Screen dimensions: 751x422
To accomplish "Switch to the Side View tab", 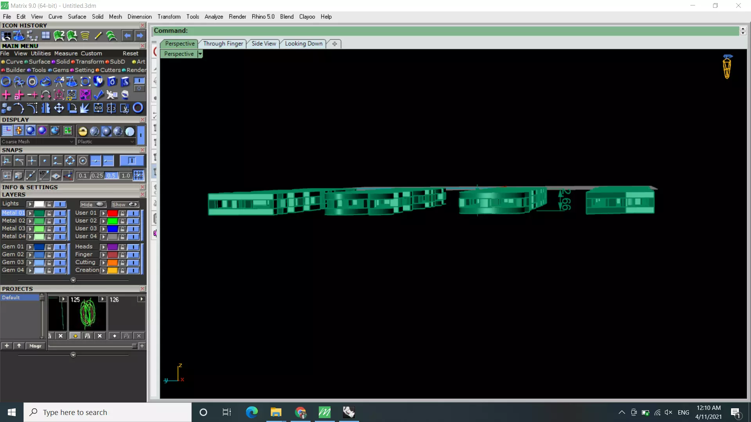I will click(x=264, y=44).
